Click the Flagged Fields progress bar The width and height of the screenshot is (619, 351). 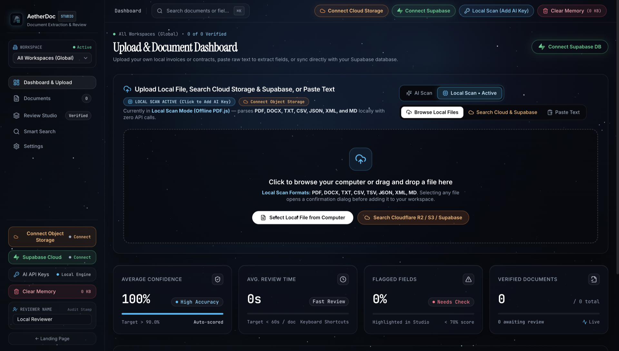[x=423, y=314]
